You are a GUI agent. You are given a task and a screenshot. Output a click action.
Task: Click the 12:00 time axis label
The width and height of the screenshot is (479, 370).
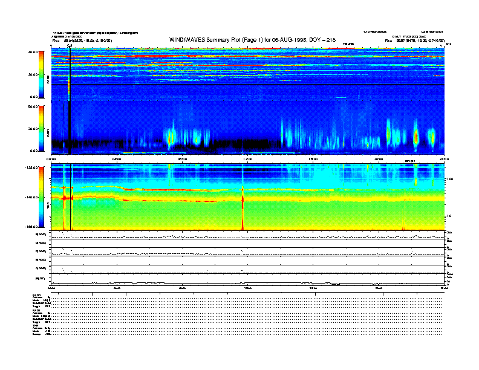[x=248, y=159]
